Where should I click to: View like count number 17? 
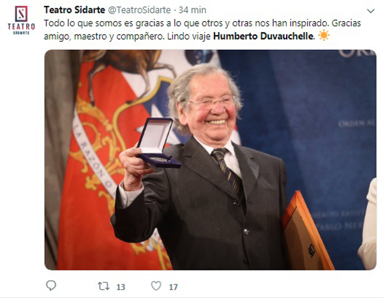click(173, 287)
